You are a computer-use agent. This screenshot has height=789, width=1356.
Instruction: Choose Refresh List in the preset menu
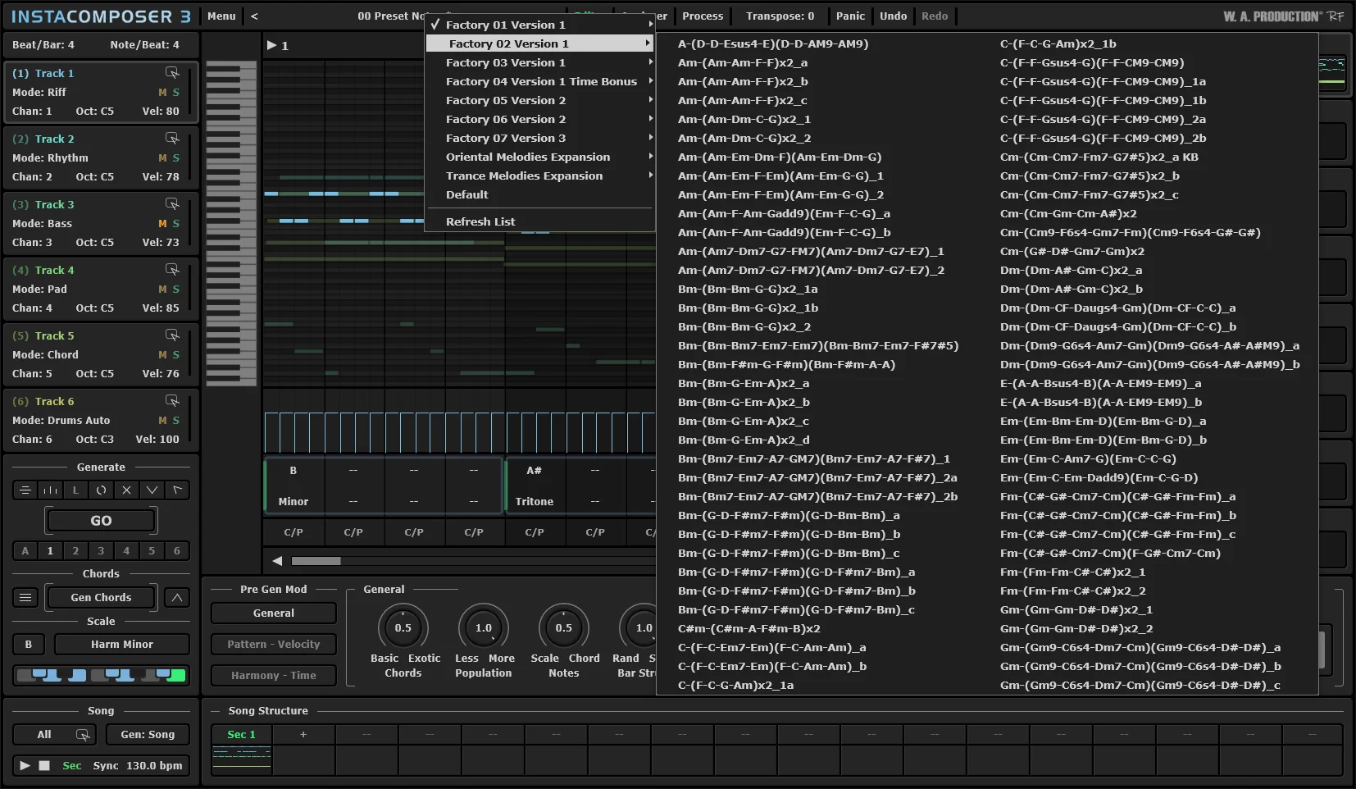[x=480, y=222]
